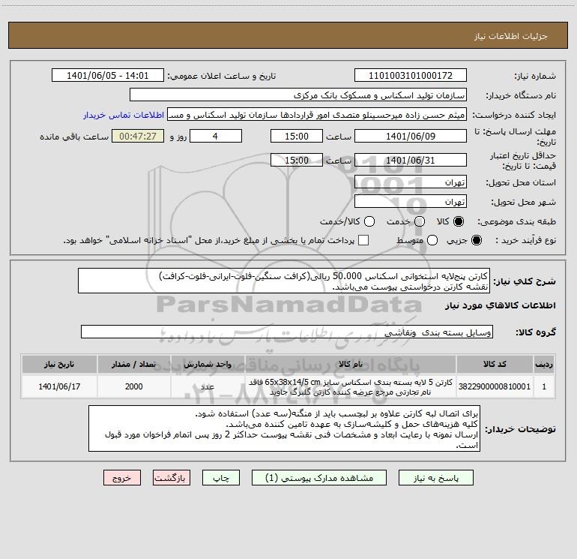Click the چاپ print button
Image resolution: width=577 pixels, height=559 pixels.
pos(221,478)
